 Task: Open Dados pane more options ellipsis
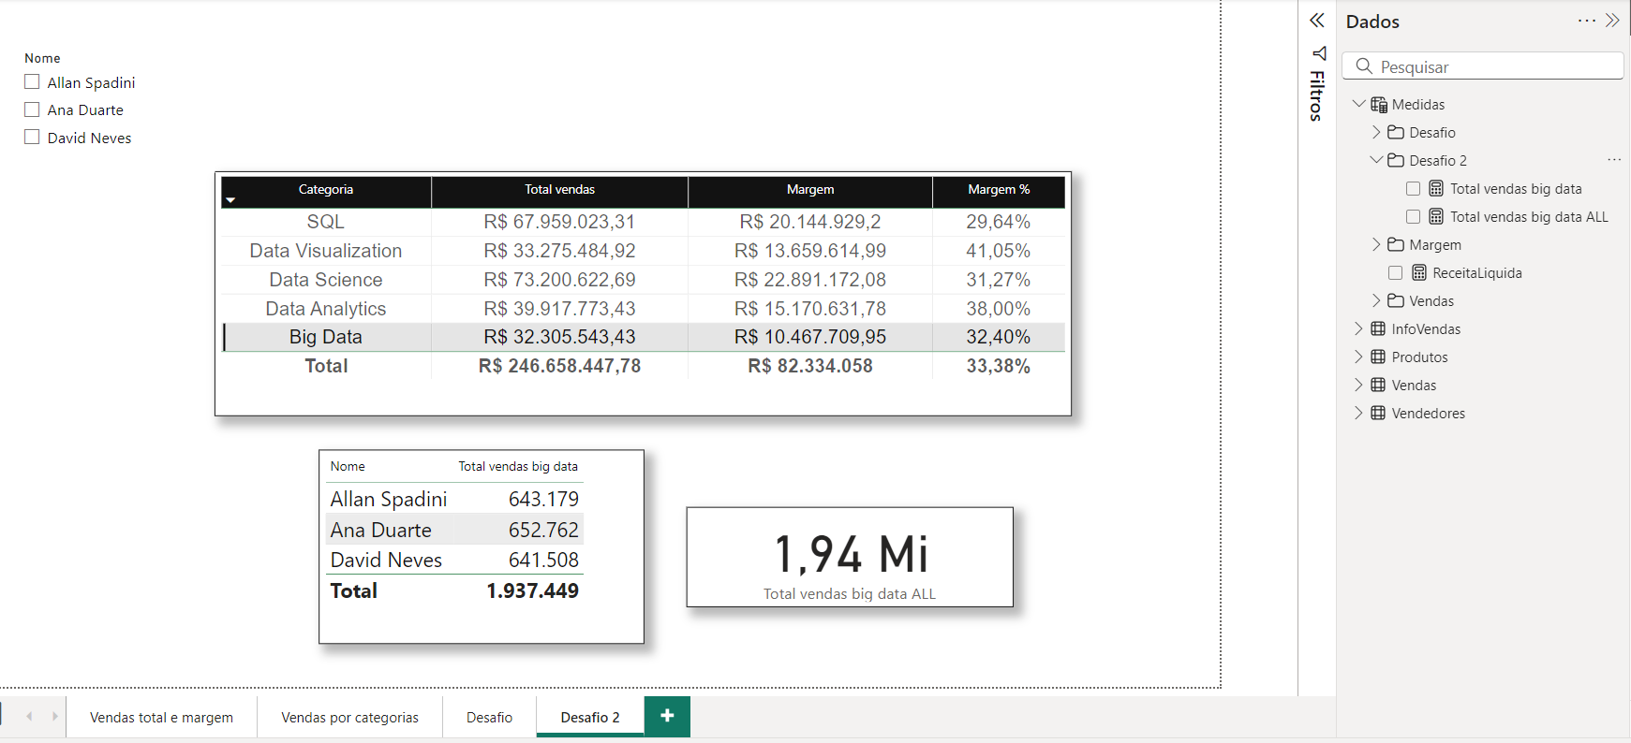pos(1587,21)
